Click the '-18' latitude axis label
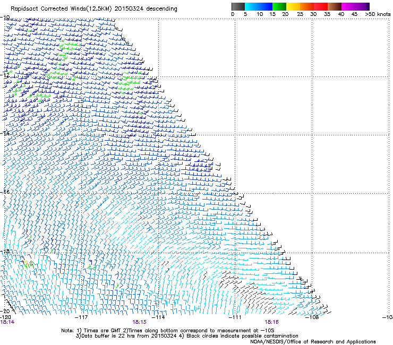This screenshot has width=393, height=345. 5,251
